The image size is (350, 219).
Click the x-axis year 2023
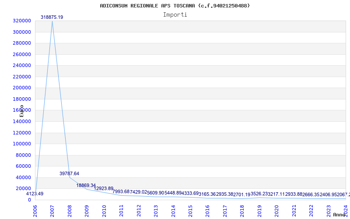click(x=329, y=211)
